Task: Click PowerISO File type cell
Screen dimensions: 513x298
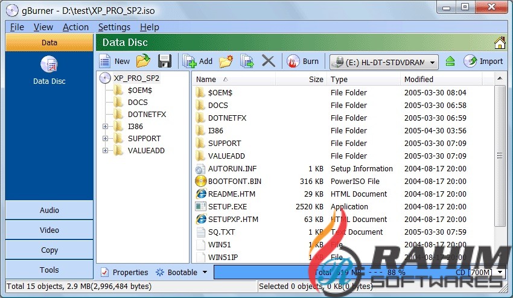Action: point(355,181)
